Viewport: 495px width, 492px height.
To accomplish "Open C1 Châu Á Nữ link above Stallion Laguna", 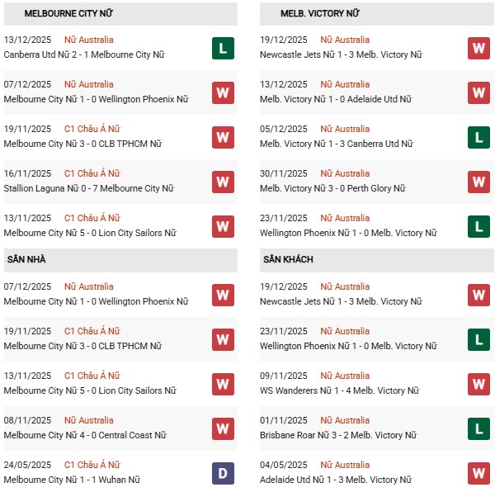I will (x=92, y=173).
